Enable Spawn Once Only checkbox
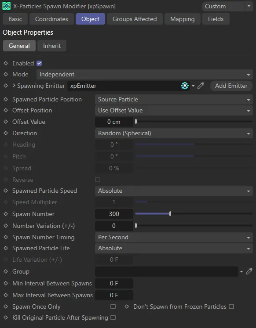Image resolution: width=256 pixels, height=328 pixels. pyautogui.click(x=113, y=306)
